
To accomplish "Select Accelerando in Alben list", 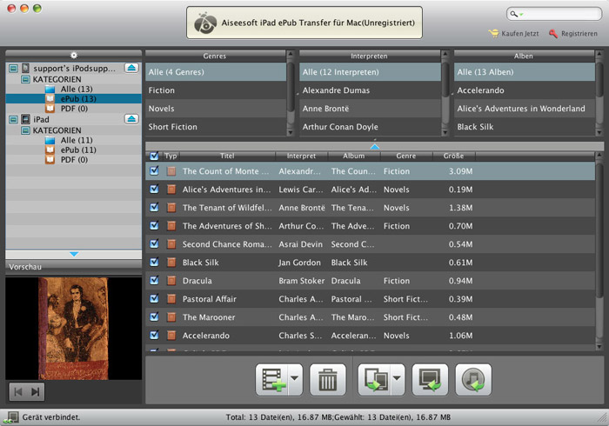I will (525, 90).
